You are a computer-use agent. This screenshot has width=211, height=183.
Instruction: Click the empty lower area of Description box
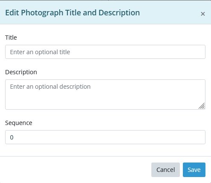click(99, 102)
